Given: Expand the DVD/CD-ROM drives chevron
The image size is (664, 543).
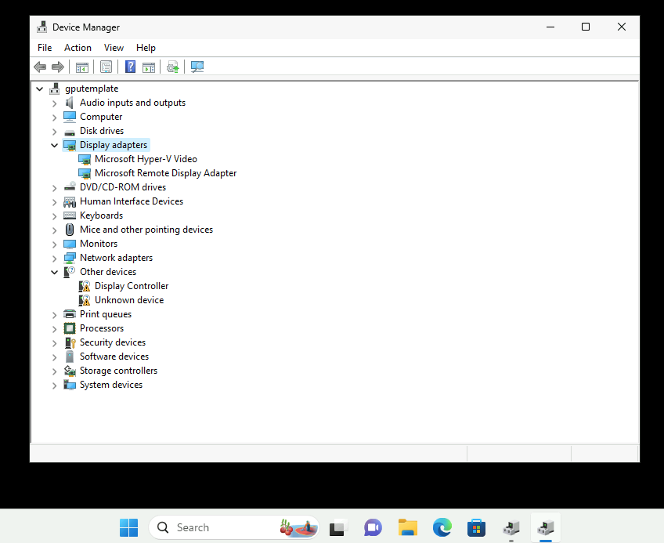Looking at the screenshot, I should (54, 188).
